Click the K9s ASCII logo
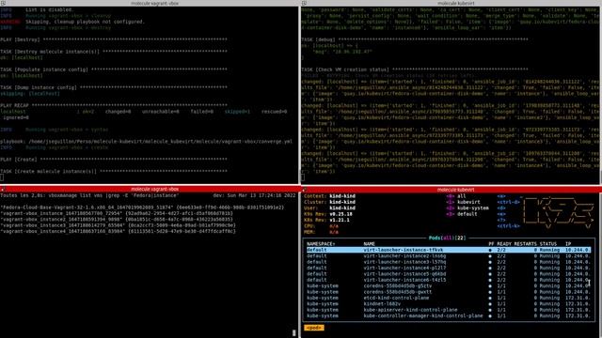Screen dimensions: 602x338 [x=558, y=212]
